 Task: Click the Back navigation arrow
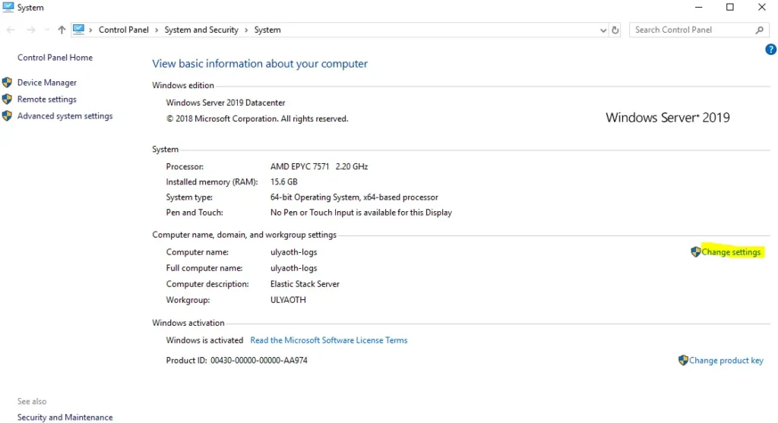(11, 30)
